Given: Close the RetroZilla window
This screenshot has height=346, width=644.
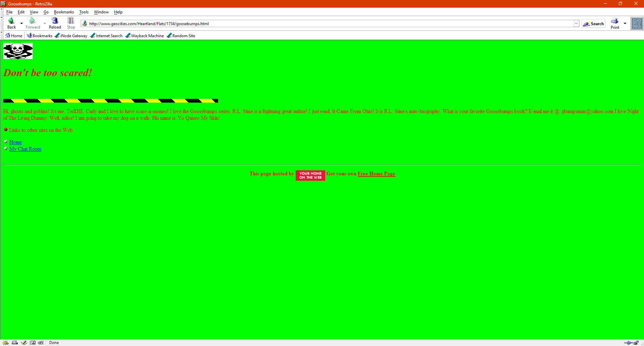Looking at the screenshot, I should [636, 4].
